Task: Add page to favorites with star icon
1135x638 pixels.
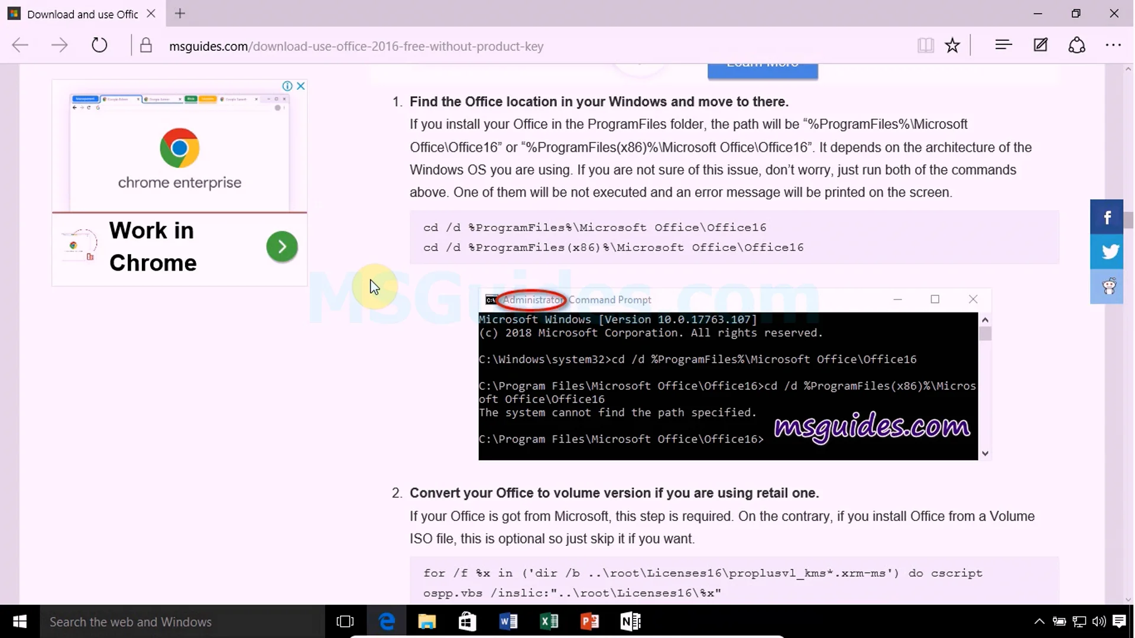Action: click(x=952, y=45)
